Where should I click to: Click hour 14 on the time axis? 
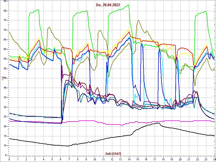[129, 159]
